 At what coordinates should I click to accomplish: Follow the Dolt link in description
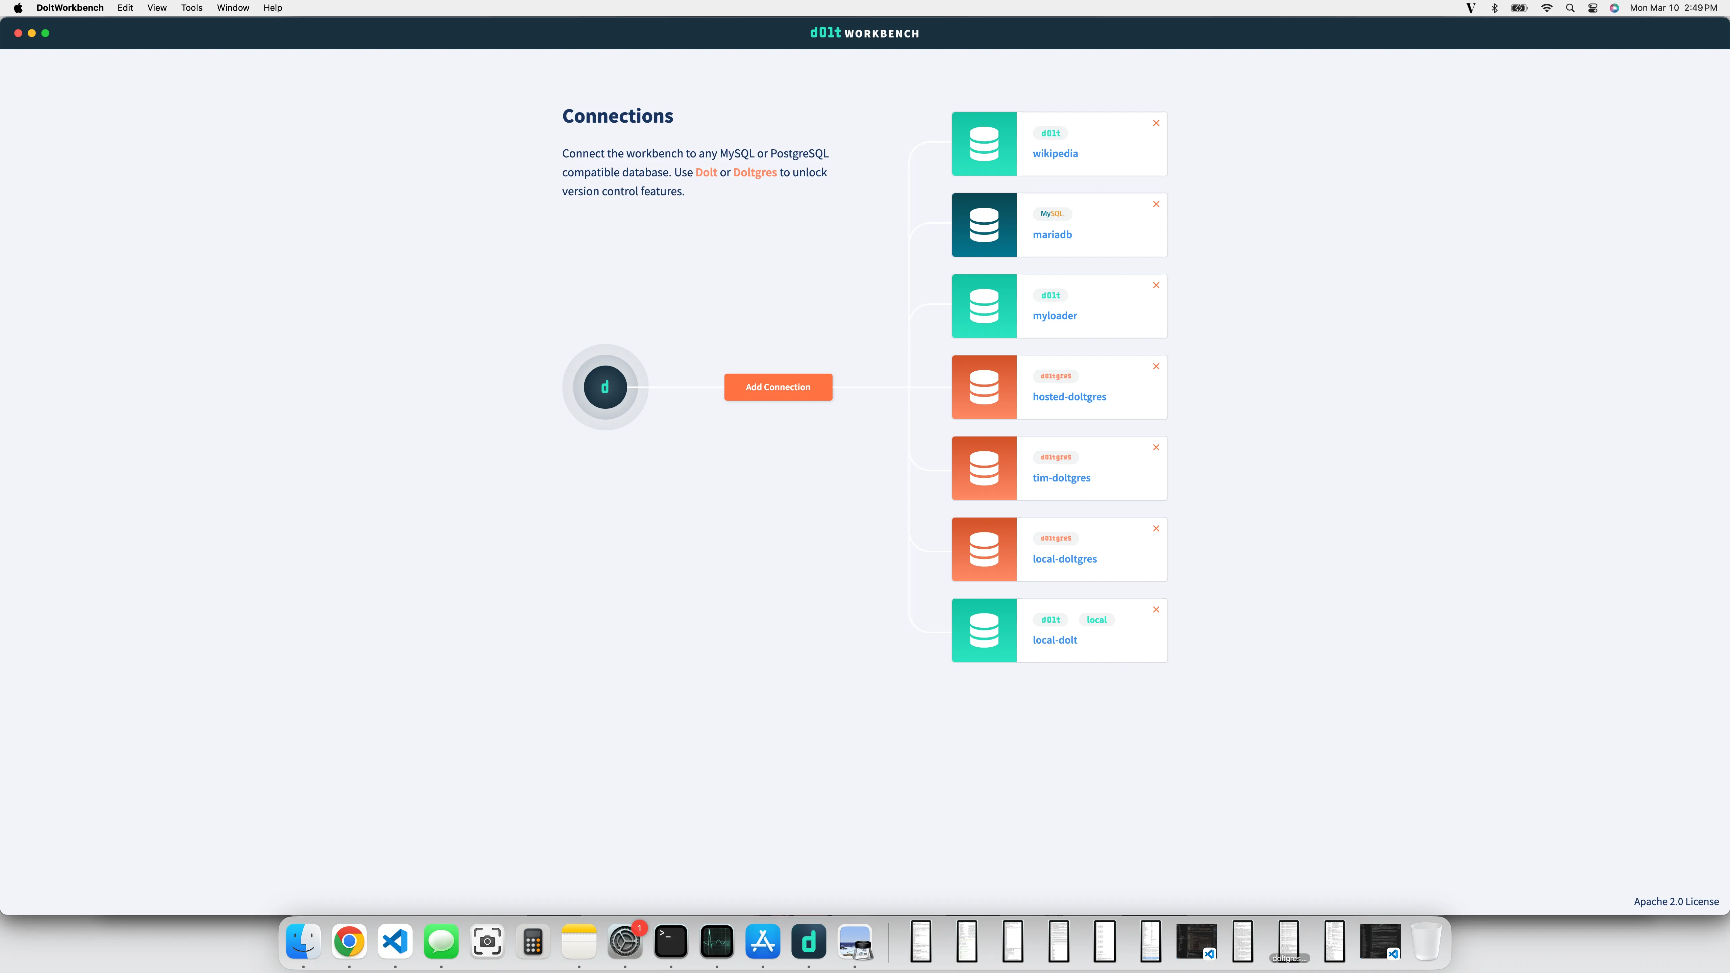706,173
